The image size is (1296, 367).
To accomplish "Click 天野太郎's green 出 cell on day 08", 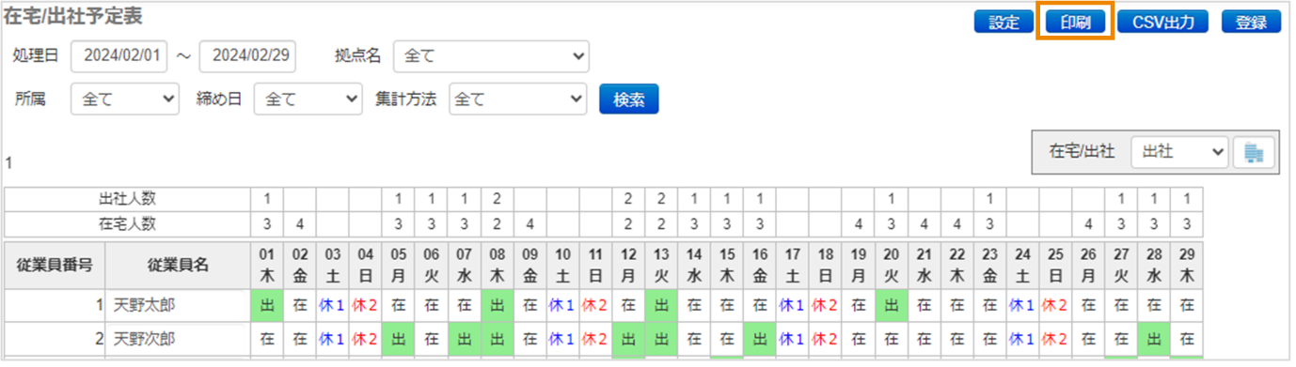I will coord(497,306).
